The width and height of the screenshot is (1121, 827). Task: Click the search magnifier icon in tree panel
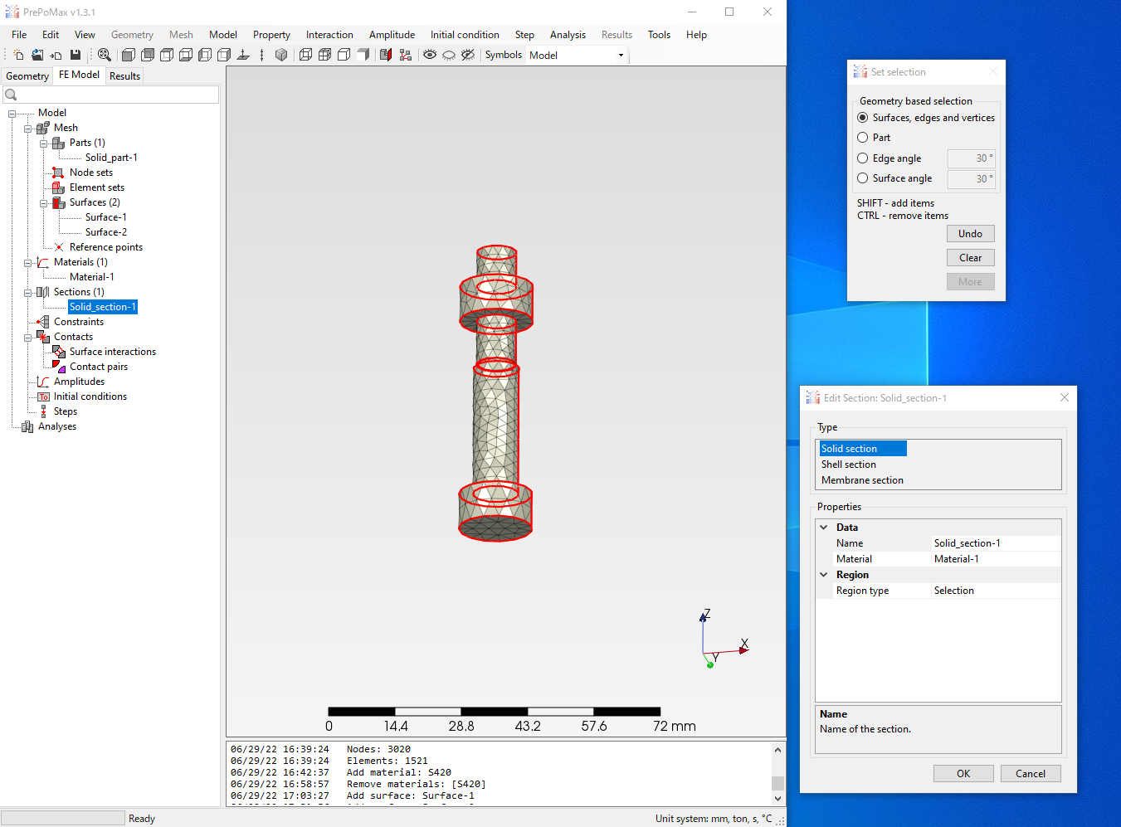click(x=12, y=95)
